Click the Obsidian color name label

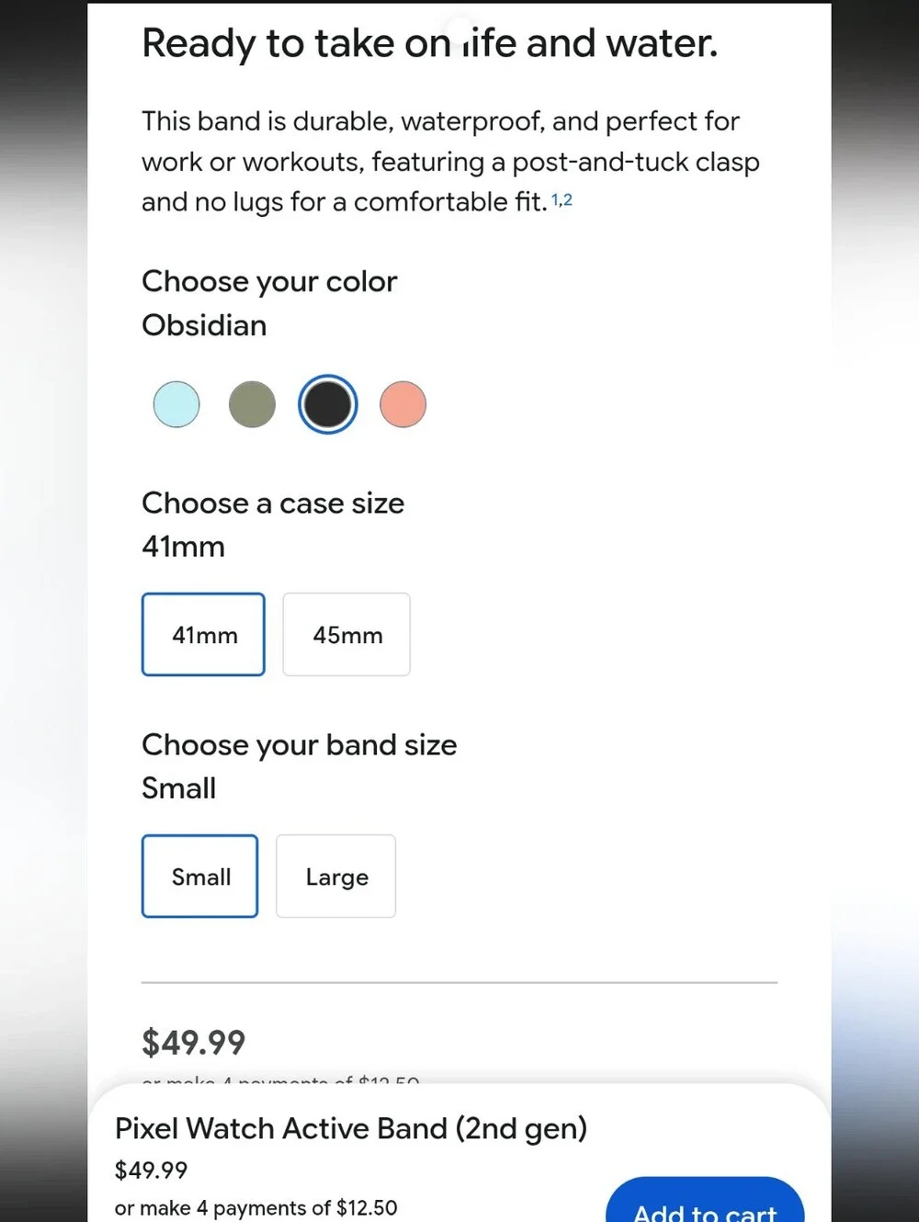(x=204, y=325)
